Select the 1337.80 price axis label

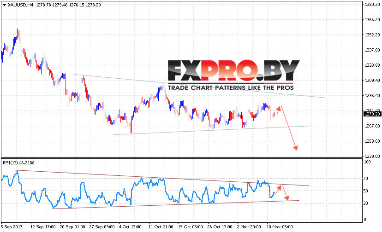pyautogui.click(x=372, y=50)
